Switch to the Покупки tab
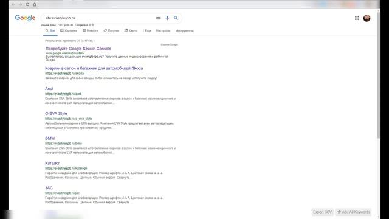The height and width of the screenshot is (219, 389). click(111, 31)
